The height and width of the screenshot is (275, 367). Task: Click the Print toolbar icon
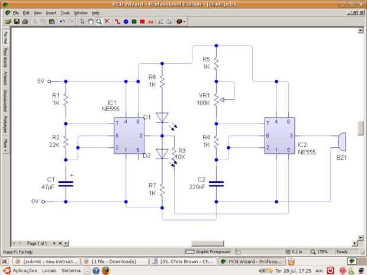[x=25, y=22]
